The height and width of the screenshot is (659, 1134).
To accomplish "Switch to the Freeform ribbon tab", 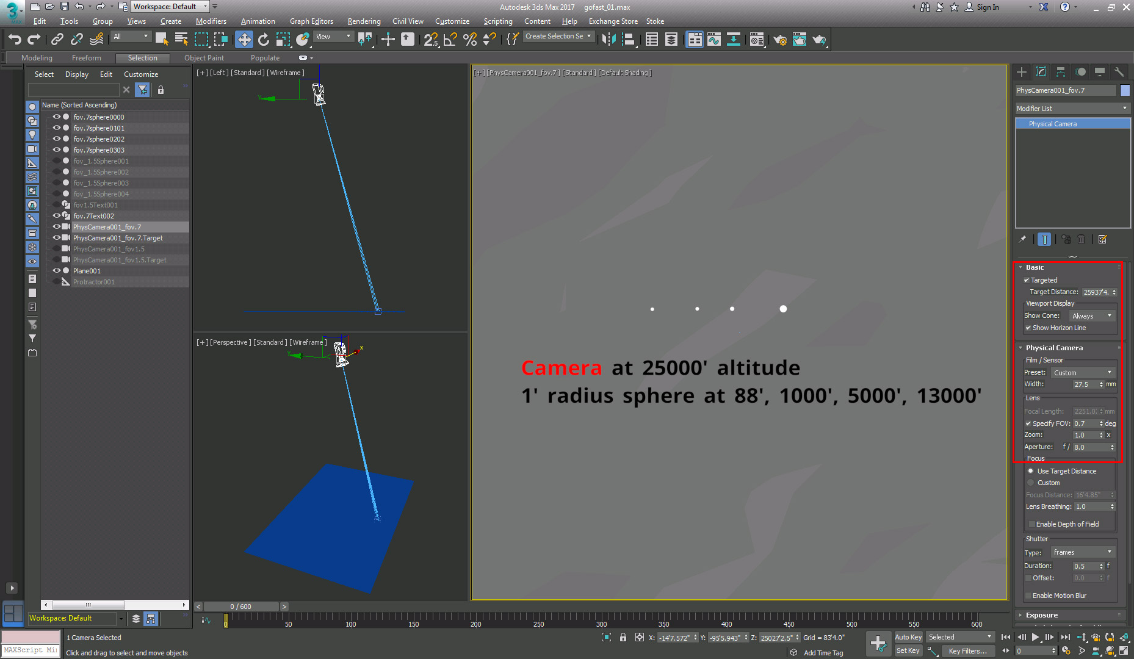I will tap(87, 58).
